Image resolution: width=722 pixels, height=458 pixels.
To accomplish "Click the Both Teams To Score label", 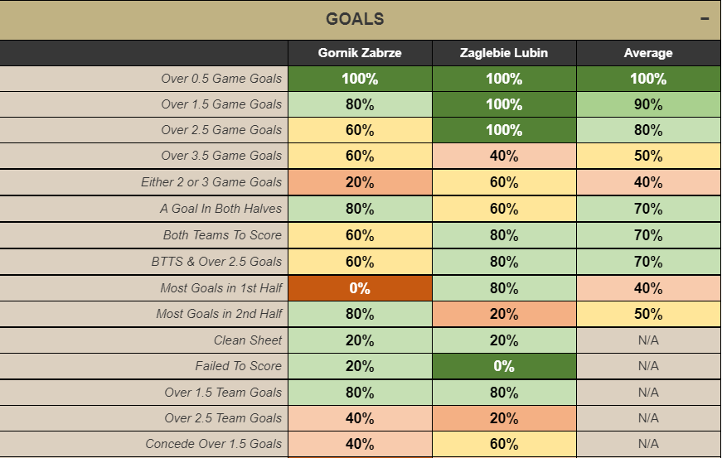I will click(x=222, y=235).
